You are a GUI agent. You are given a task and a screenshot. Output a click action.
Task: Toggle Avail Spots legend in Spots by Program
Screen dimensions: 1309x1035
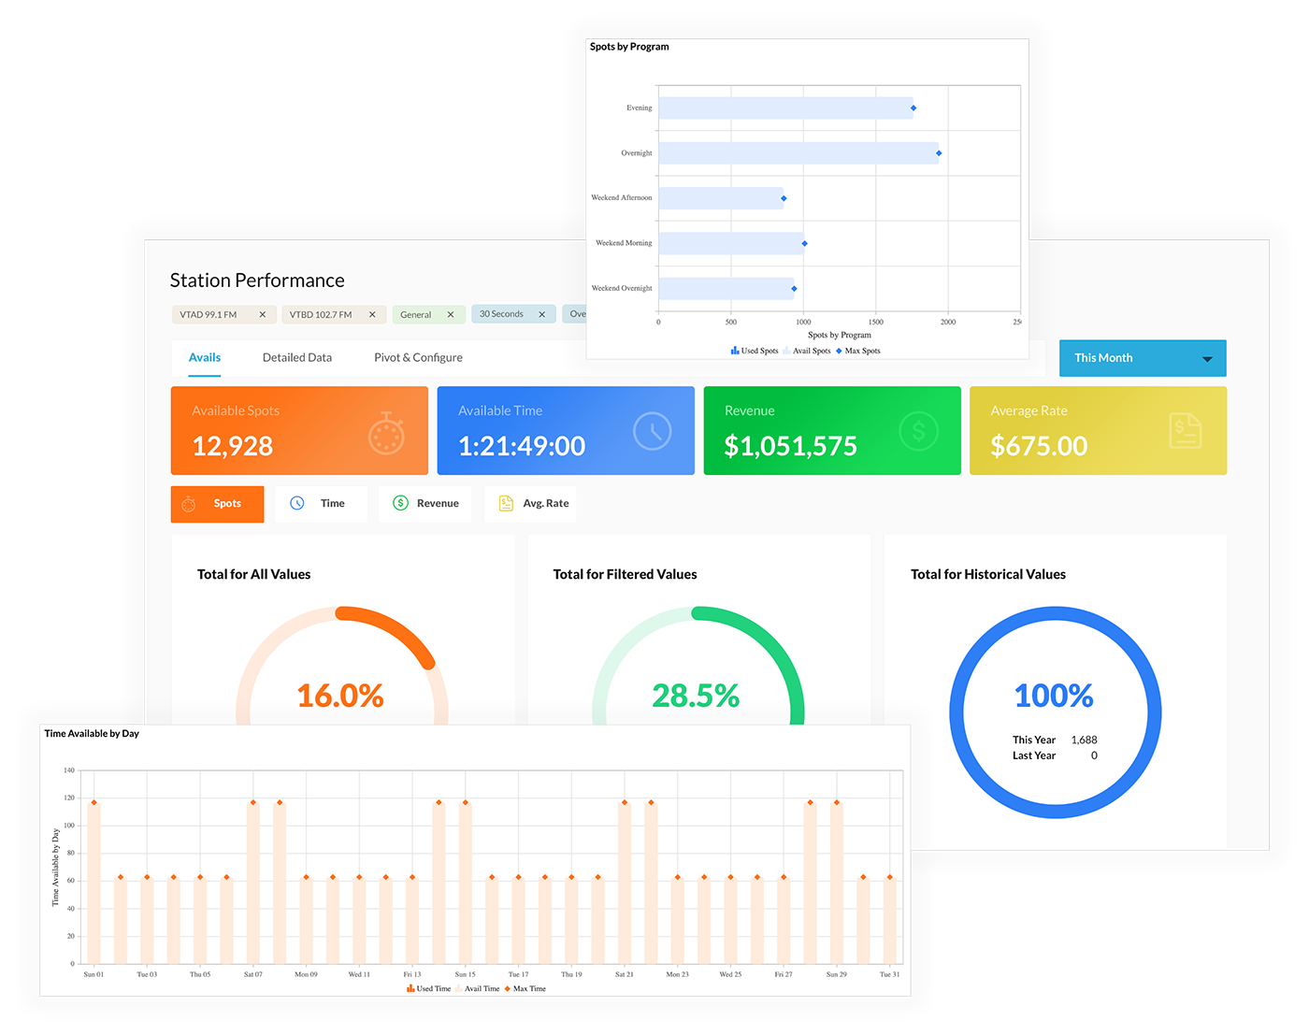coord(807,352)
